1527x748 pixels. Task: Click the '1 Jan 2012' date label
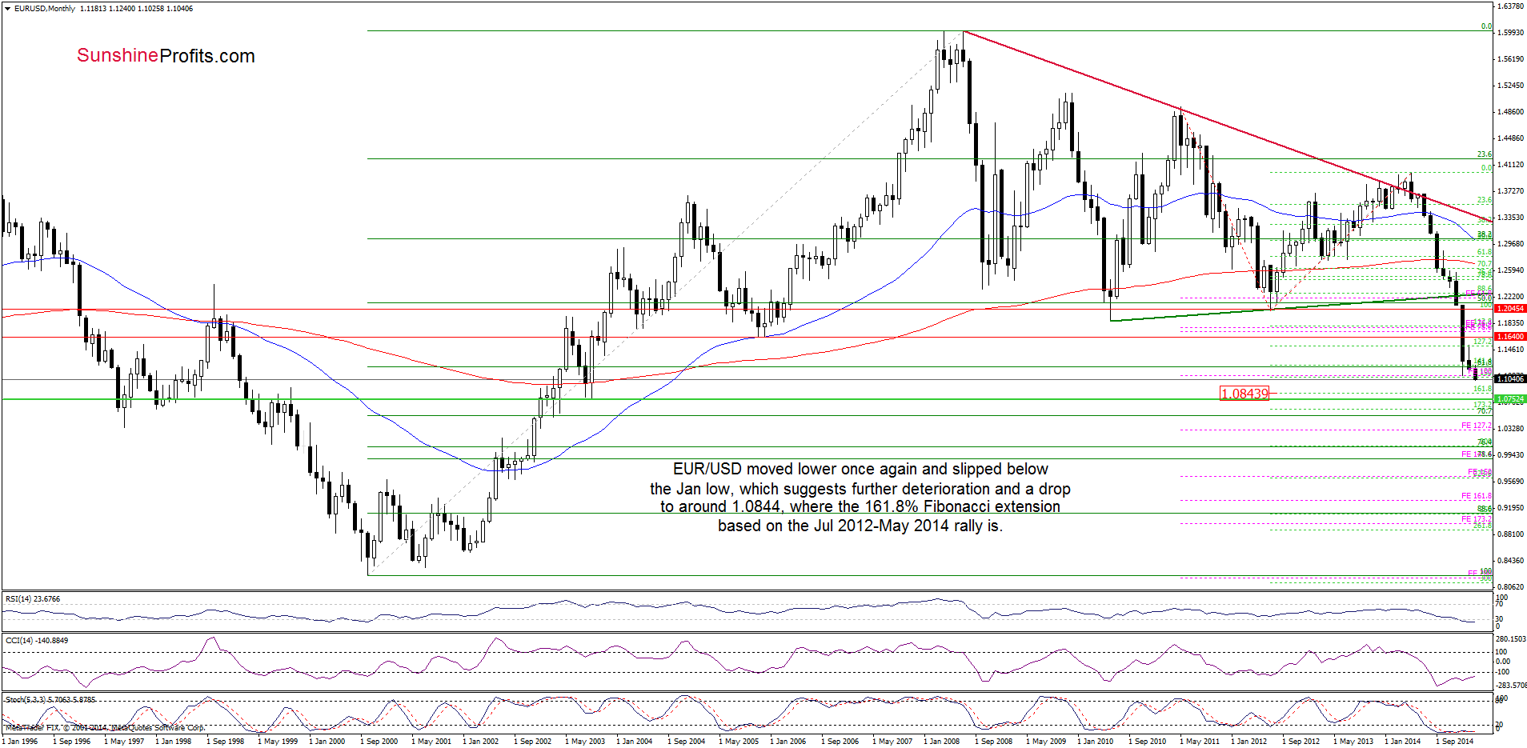click(x=1249, y=742)
